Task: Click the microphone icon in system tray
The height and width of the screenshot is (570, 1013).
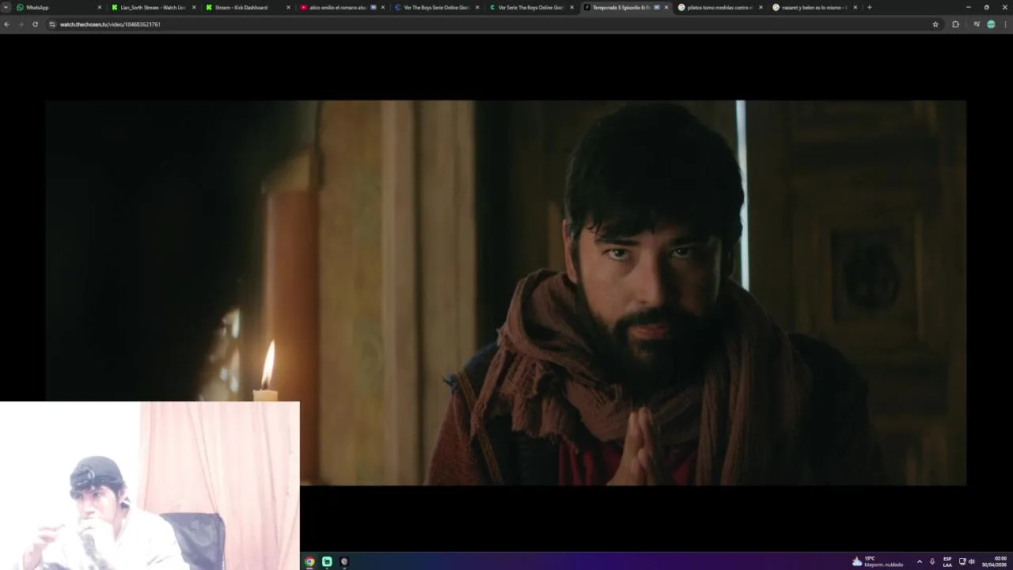Action: tap(932, 561)
